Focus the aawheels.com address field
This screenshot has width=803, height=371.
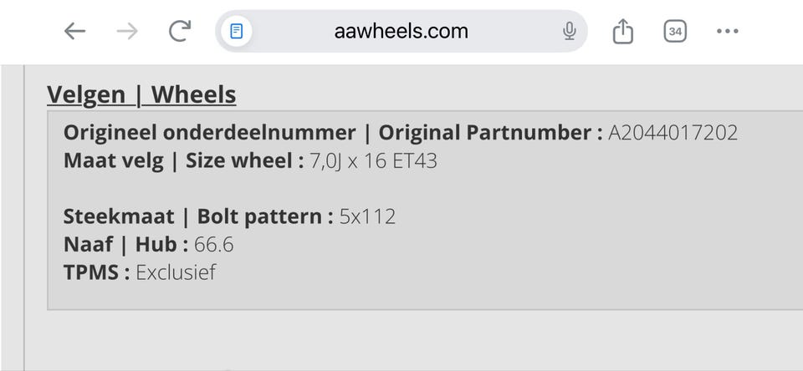[401, 32]
